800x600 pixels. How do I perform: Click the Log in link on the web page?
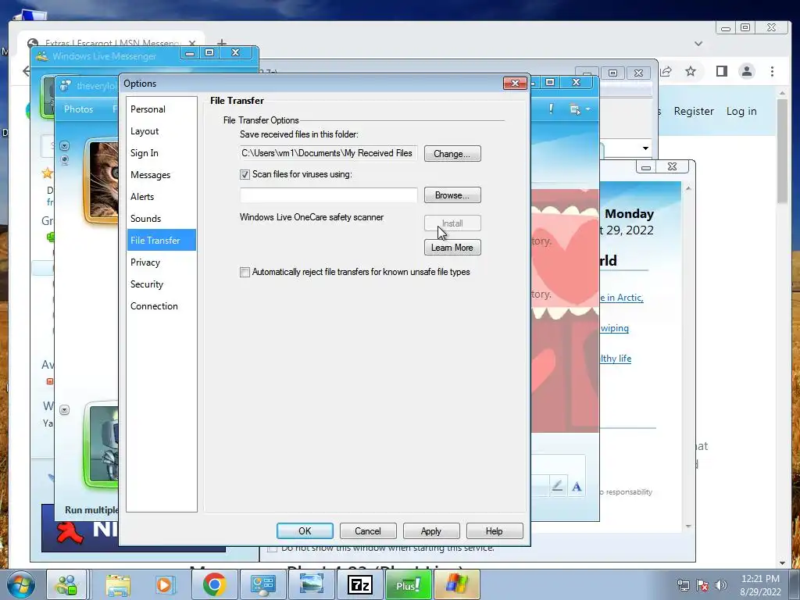coord(741,111)
